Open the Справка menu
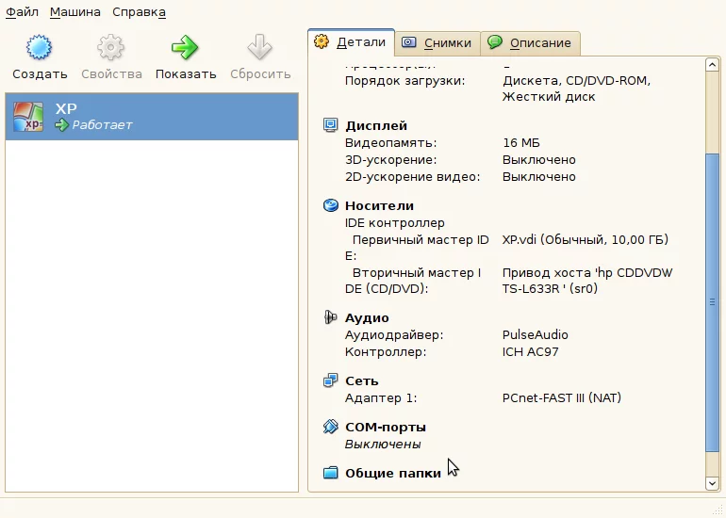Screen dimensions: 726x518 pyautogui.click(x=139, y=12)
